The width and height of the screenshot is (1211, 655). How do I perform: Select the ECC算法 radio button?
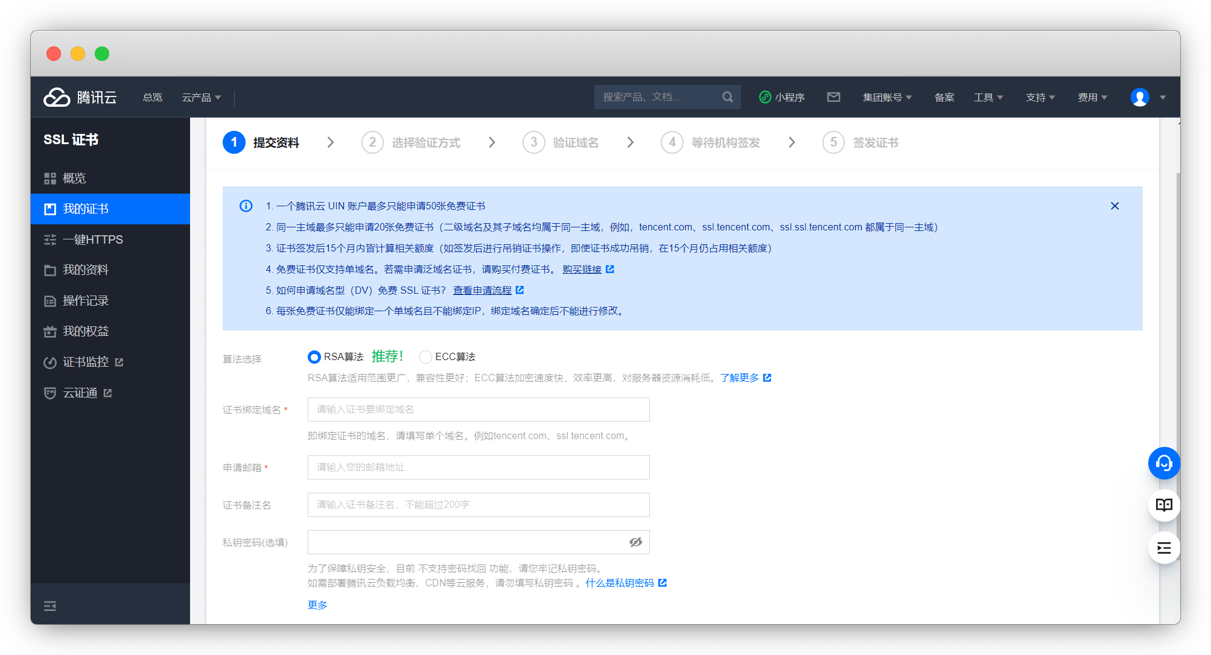(425, 357)
